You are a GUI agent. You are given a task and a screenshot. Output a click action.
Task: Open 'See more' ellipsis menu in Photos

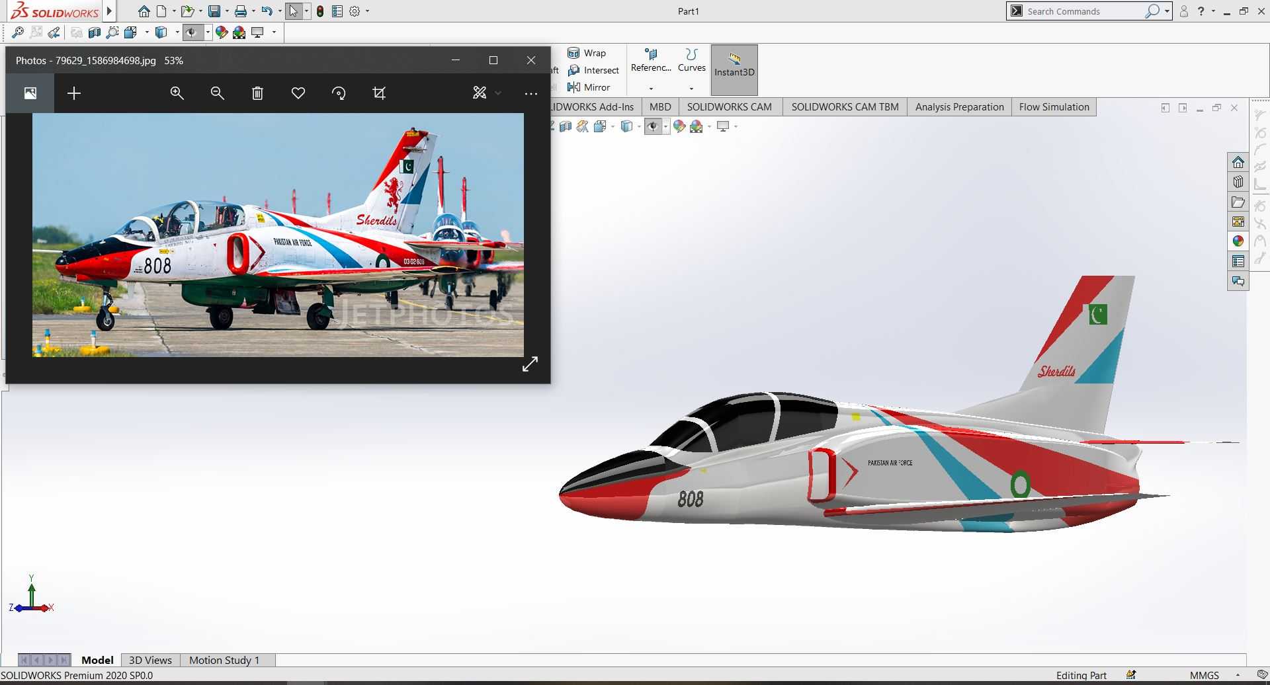click(x=530, y=93)
